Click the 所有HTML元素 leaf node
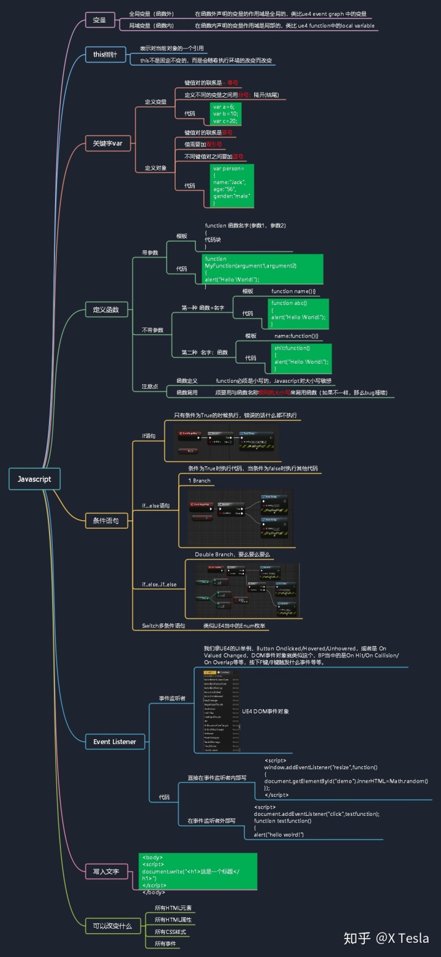The height and width of the screenshot is (957, 441). tap(174, 908)
